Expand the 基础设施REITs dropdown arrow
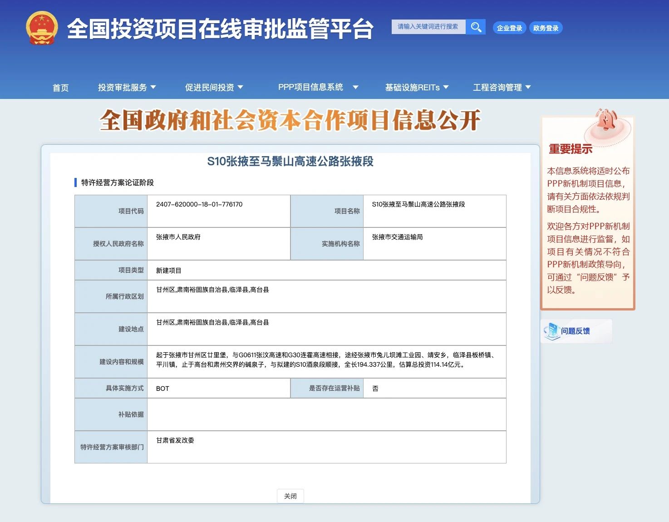This screenshot has width=669, height=522. [446, 87]
